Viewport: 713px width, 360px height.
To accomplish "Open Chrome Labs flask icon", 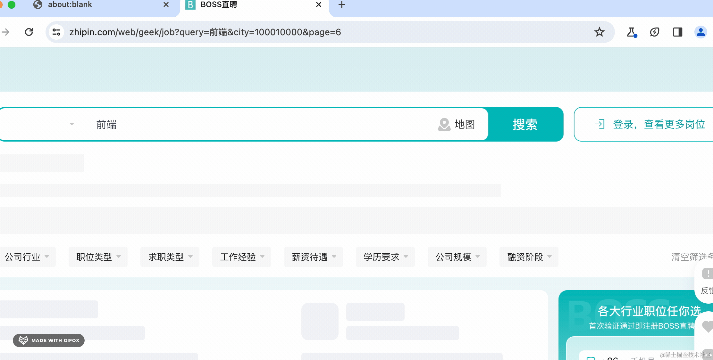I will [x=631, y=32].
